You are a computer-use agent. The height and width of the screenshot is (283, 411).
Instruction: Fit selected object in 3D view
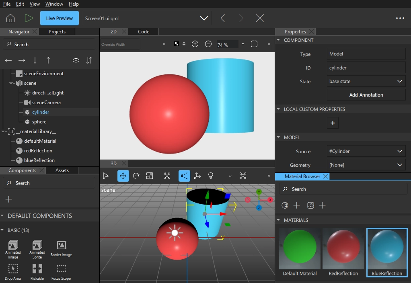(167, 176)
